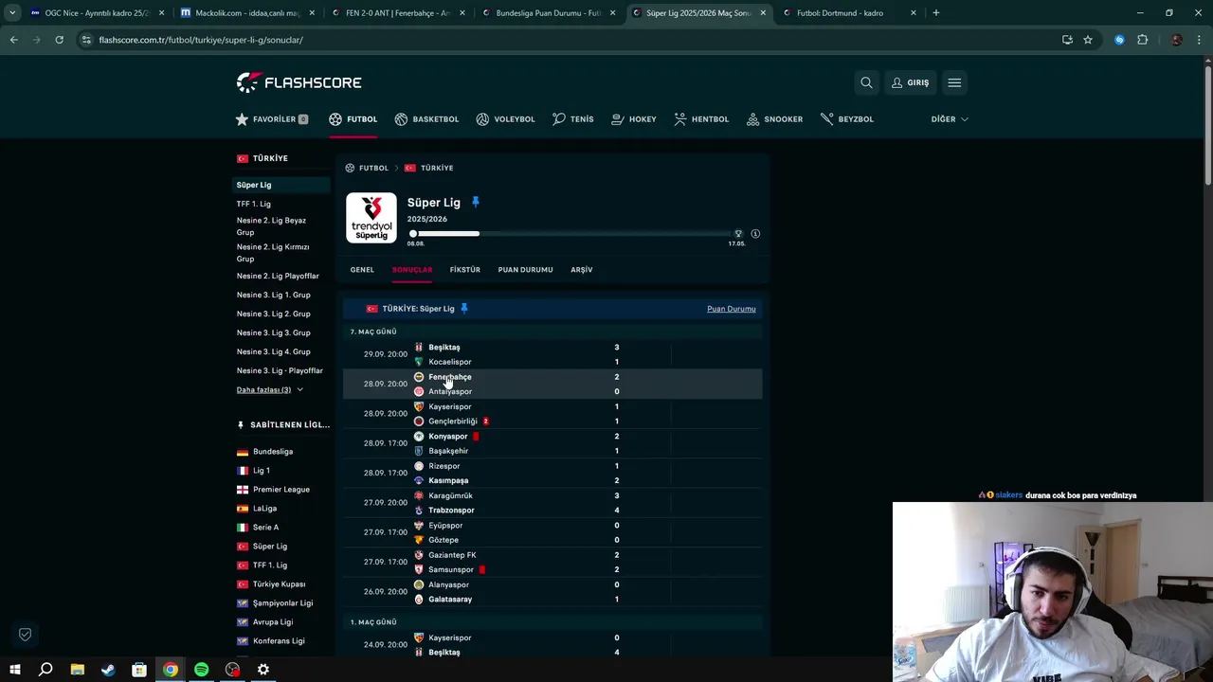Open the Sonuçlar tab

(412, 270)
